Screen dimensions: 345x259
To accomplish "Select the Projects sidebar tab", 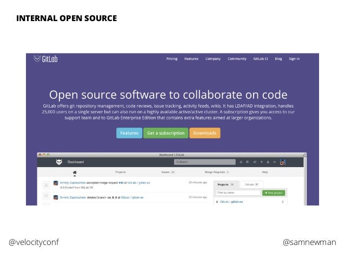I will pos(225,184).
